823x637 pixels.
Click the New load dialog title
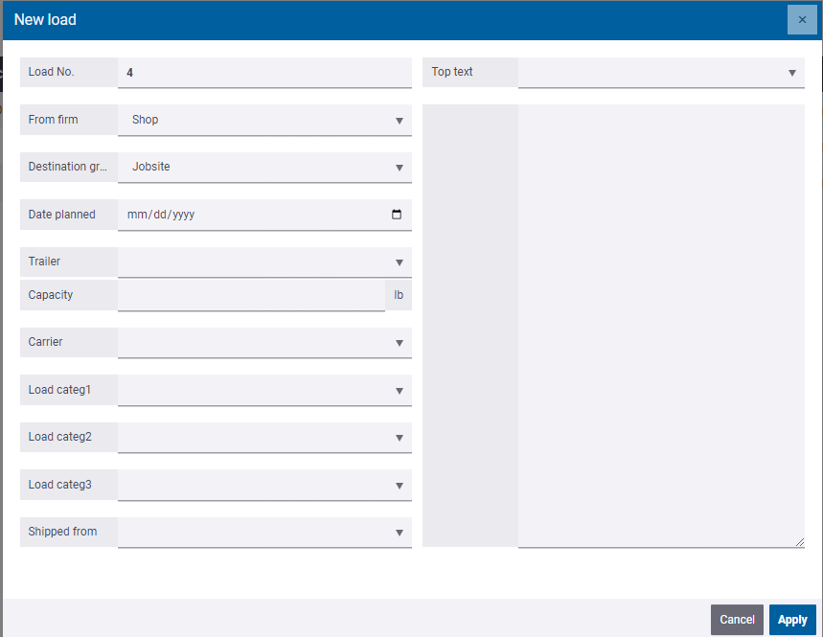click(45, 19)
